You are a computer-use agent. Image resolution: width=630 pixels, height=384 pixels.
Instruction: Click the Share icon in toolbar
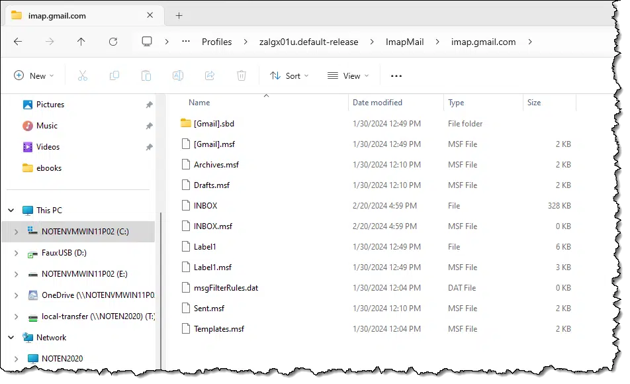point(210,75)
